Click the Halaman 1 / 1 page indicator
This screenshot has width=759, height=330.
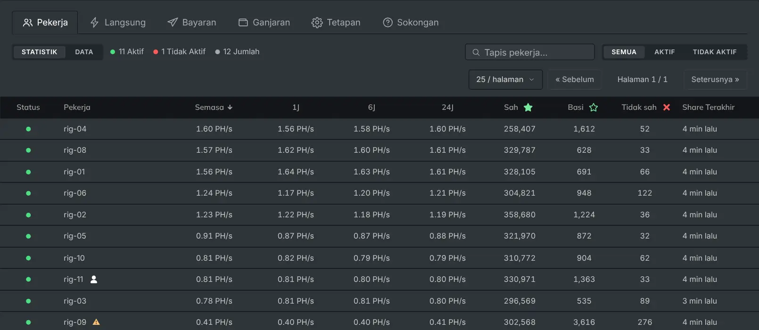643,79
